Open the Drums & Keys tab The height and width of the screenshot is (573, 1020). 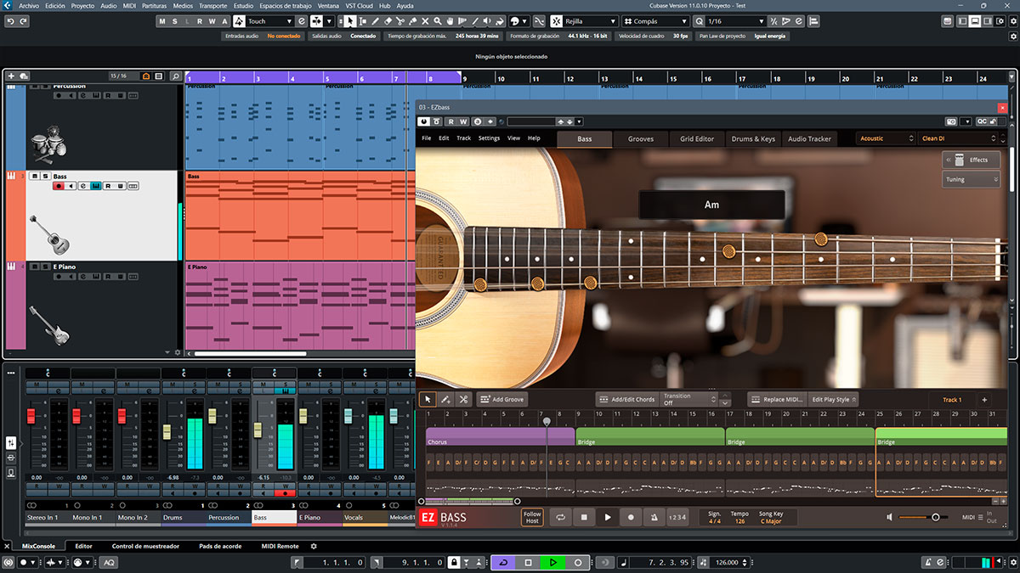point(753,138)
